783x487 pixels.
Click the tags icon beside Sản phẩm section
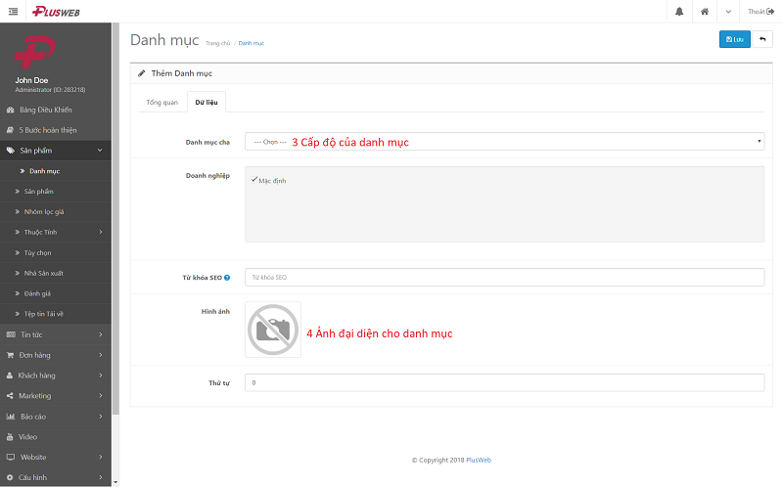(11, 151)
